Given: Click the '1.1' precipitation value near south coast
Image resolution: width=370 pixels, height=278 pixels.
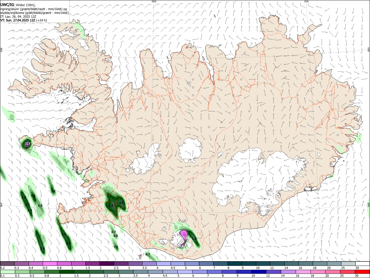Looking at the screenshot, I should click(116, 247).
